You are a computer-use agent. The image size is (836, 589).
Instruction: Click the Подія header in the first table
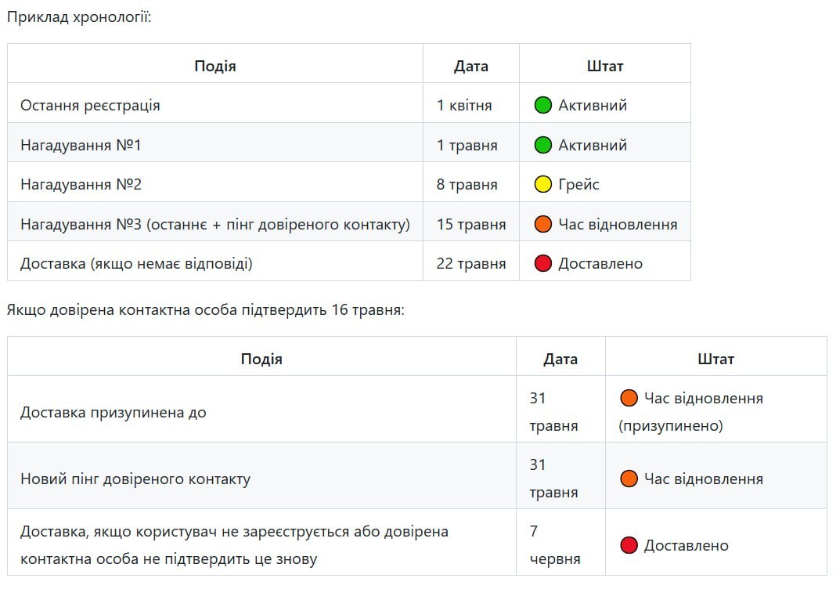tap(215, 66)
